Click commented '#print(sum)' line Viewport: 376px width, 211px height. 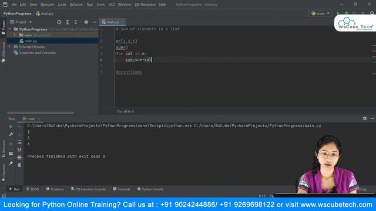[x=129, y=72]
